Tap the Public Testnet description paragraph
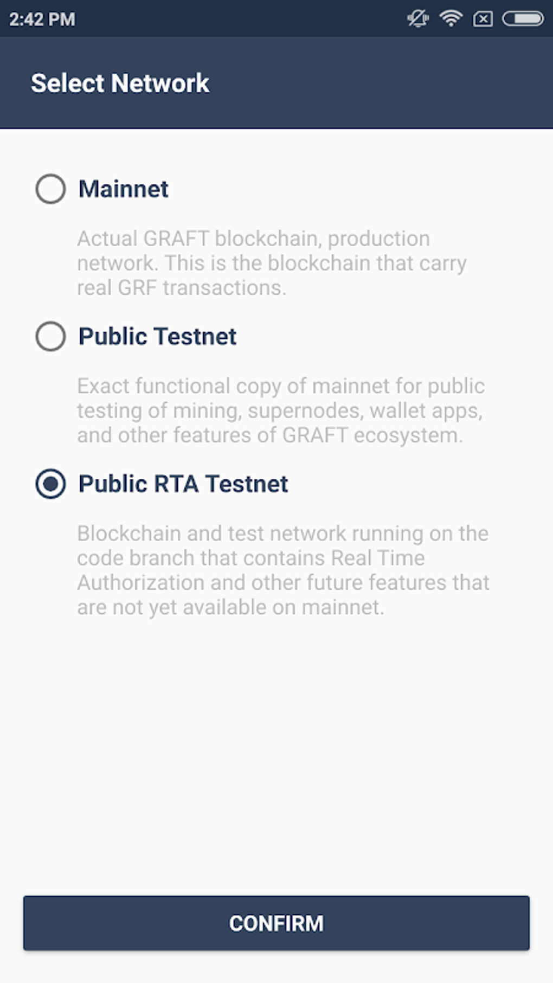The image size is (553, 983). (280, 410)
